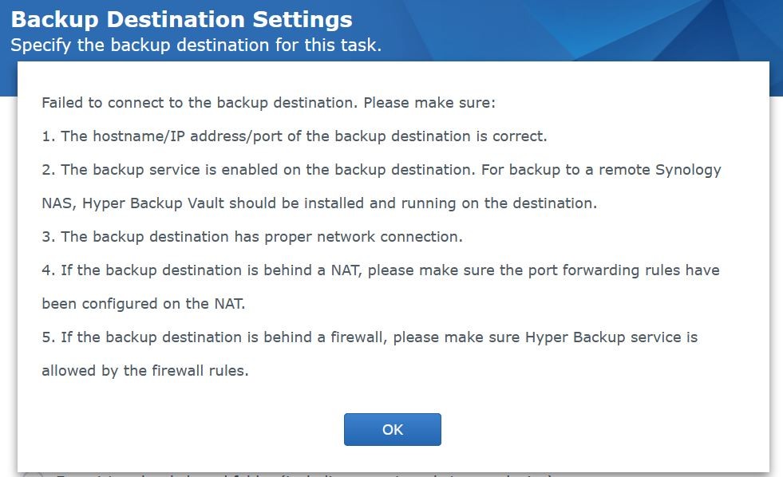Click the OK button
This screenshot has width=783, height=477.
pyautogui.click(x=392, y=429)
